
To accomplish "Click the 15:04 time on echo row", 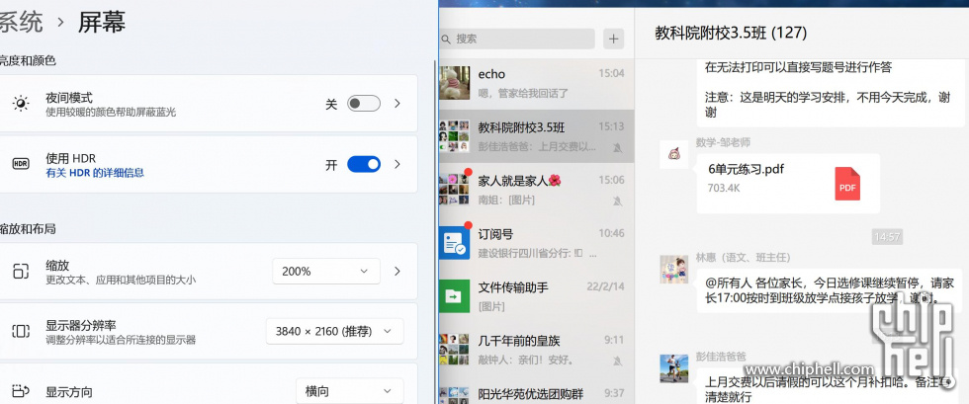I will coord(611,73).
